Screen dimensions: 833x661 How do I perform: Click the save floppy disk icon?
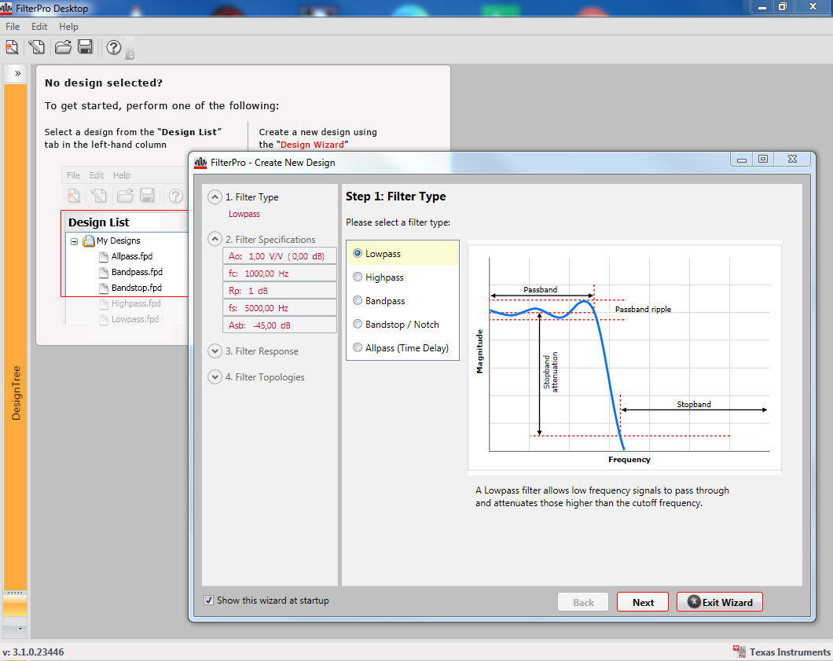coord(86,47)
